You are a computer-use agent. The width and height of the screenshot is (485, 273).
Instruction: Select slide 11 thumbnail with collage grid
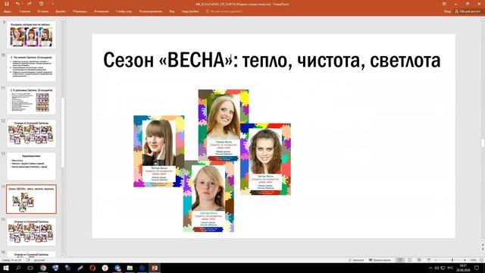(x=31, y=101)
